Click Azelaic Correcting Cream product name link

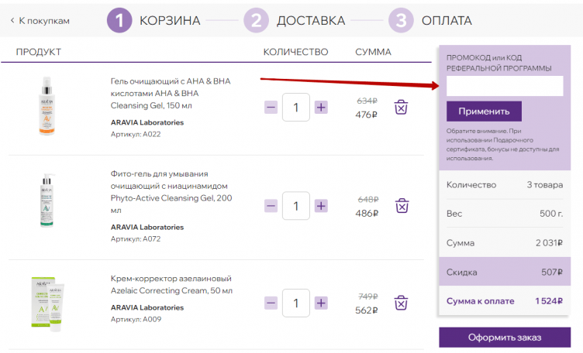(x=171, y=284)
